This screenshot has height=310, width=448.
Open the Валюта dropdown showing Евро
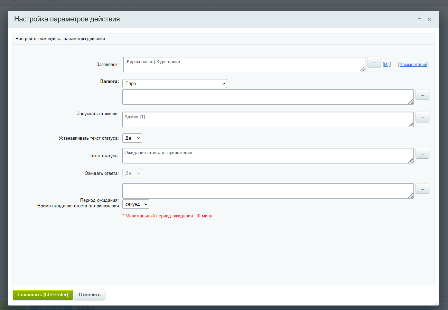pyautogui.click(x=175, y=84)
